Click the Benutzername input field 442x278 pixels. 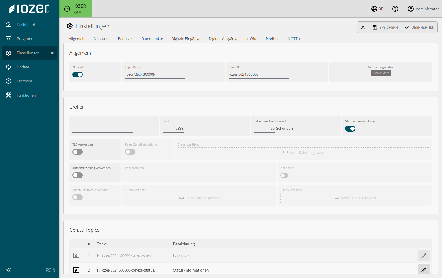(145, 175)
